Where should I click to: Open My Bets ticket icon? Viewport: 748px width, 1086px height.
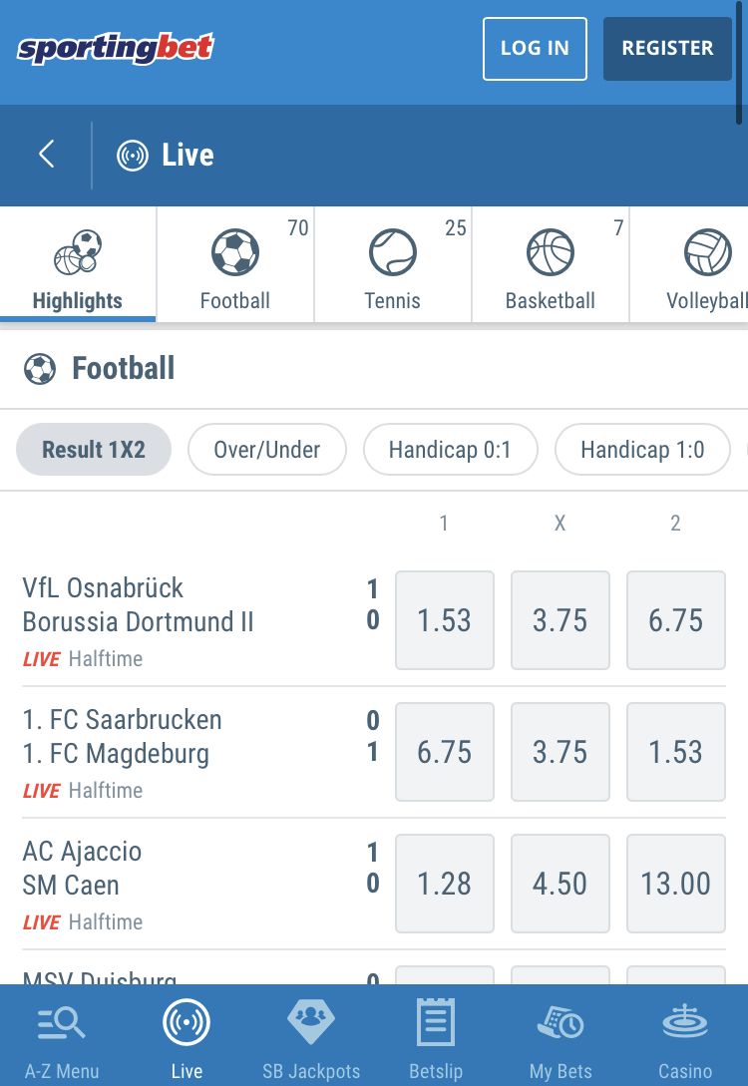[561, 1022]
